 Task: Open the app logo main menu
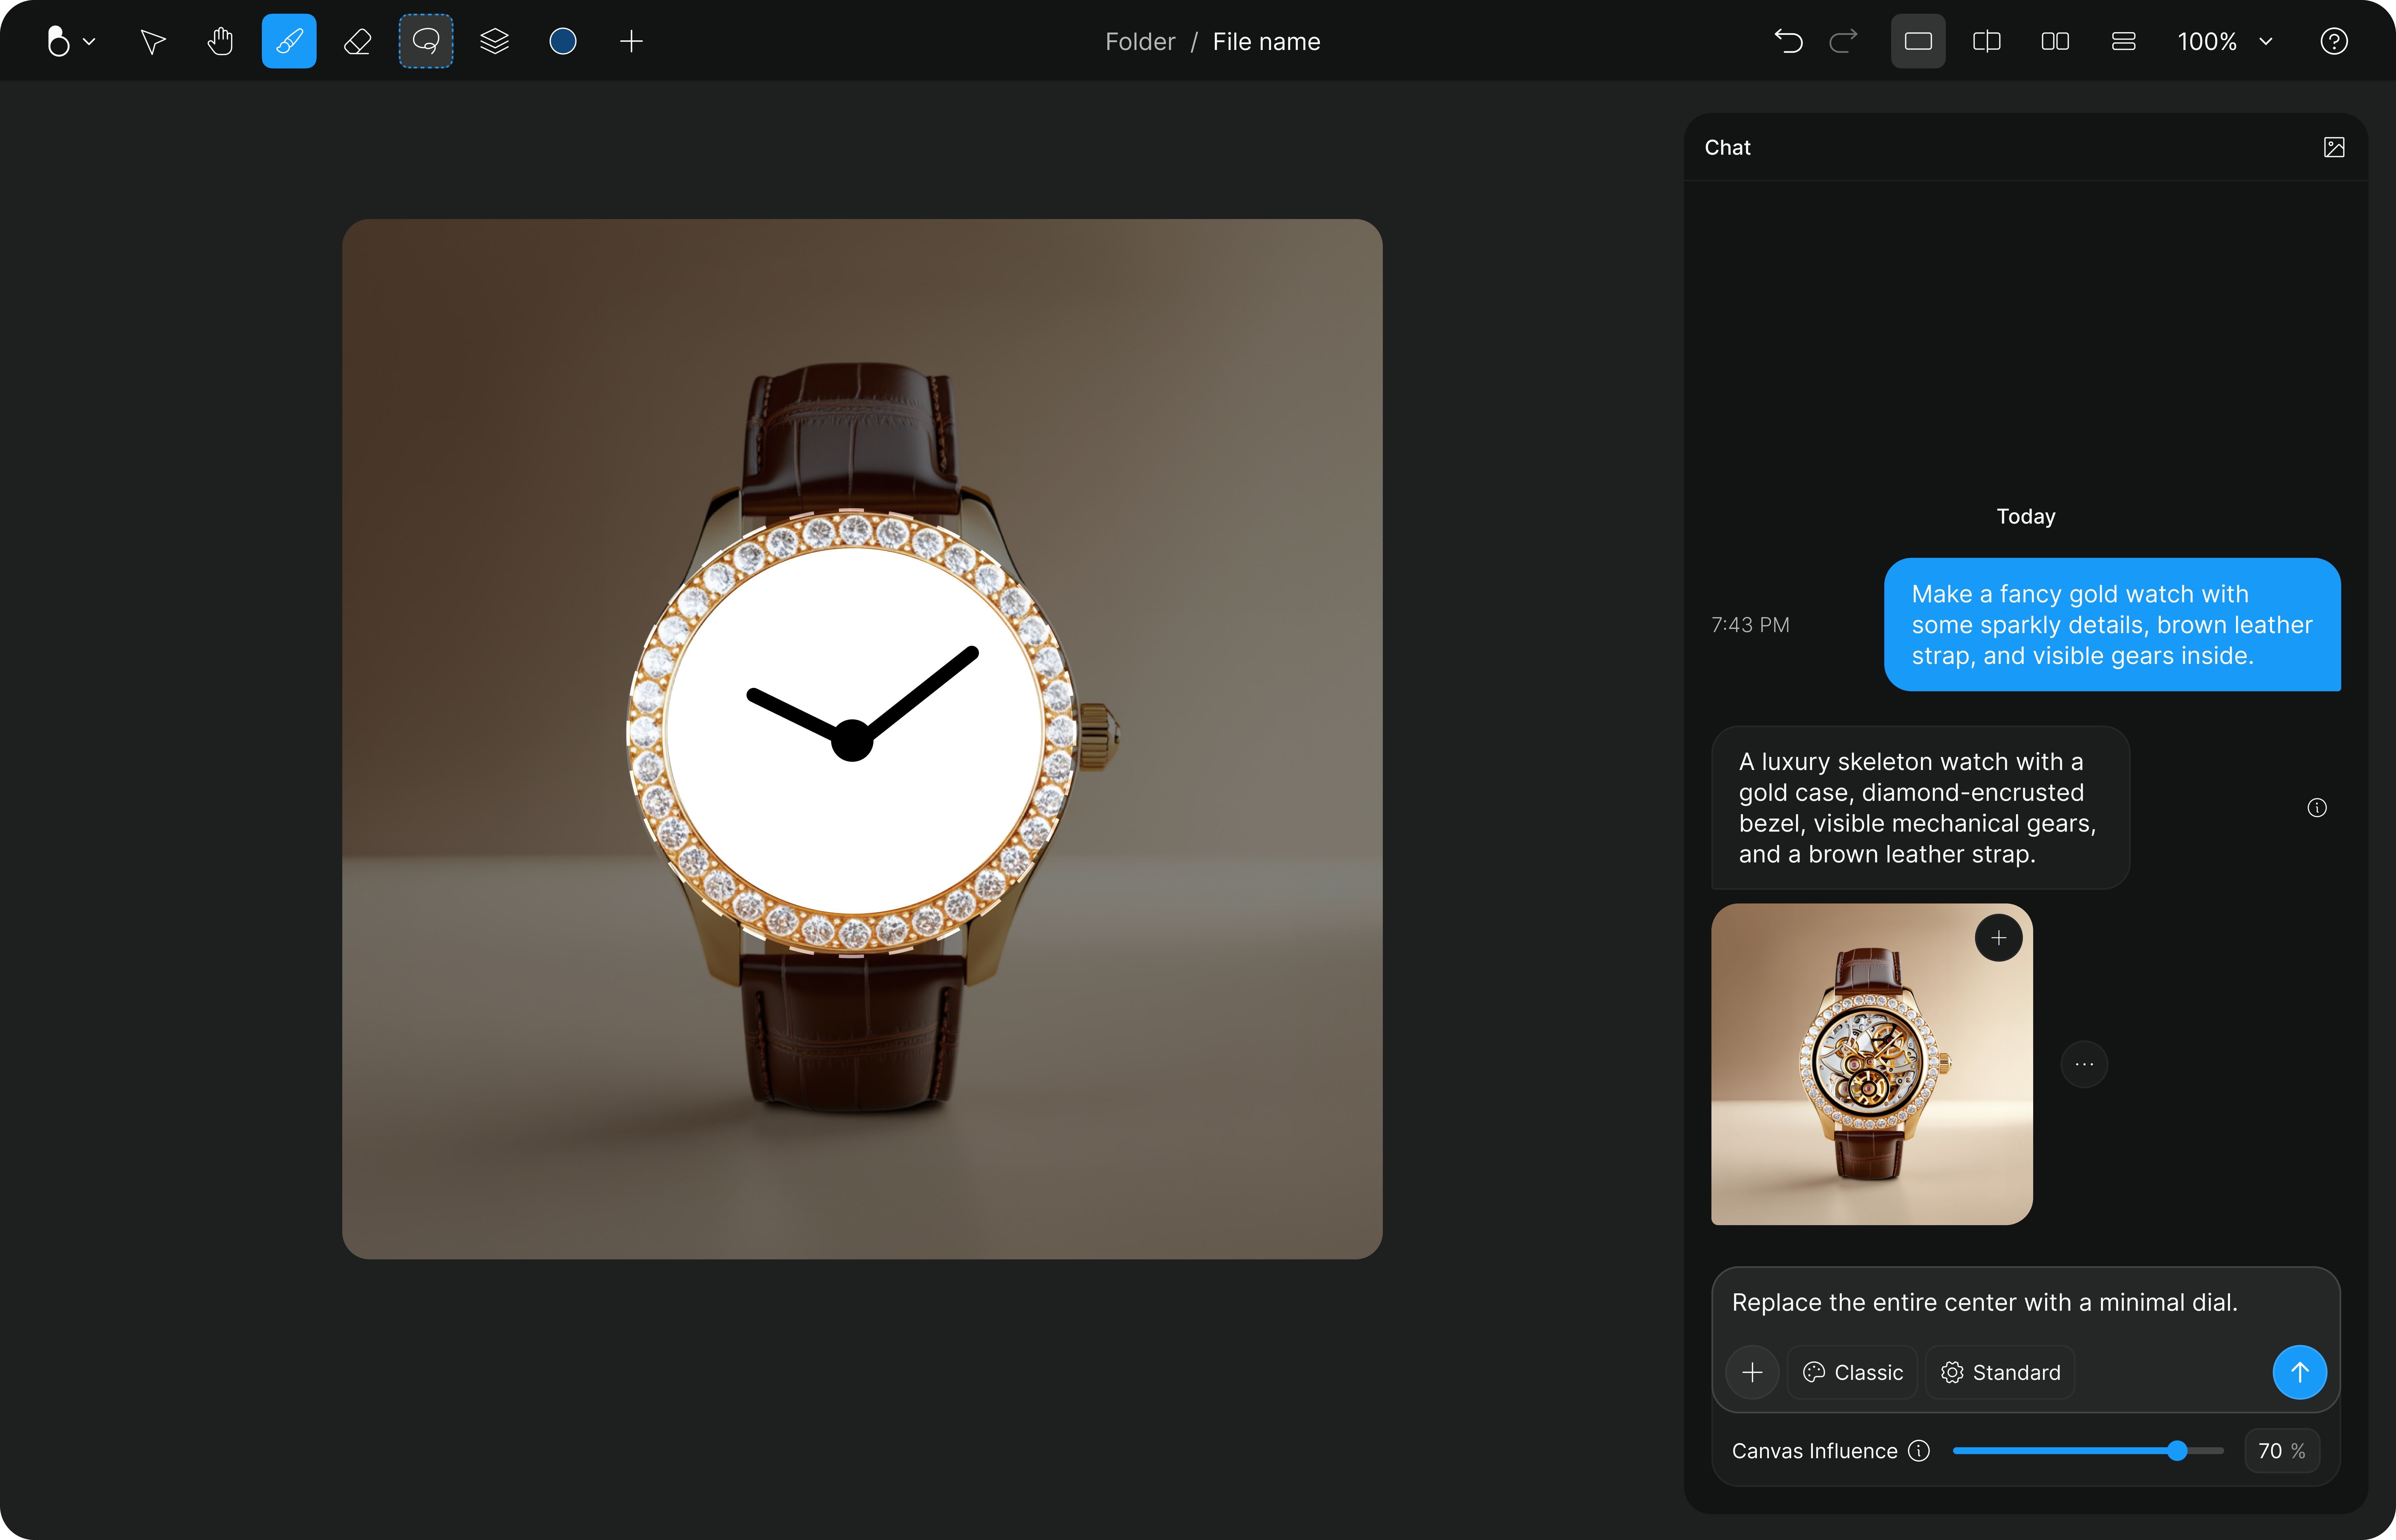pyautogui.click(x=71, y=41)
